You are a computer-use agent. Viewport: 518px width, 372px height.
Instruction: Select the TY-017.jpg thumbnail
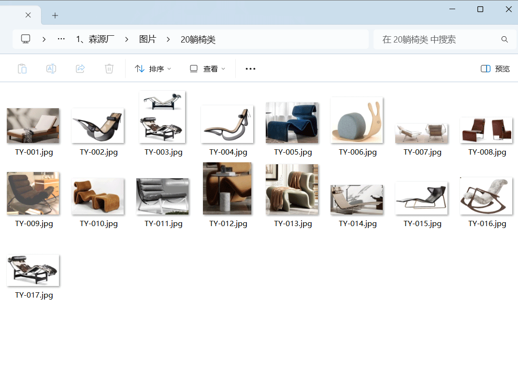(33, 270)
